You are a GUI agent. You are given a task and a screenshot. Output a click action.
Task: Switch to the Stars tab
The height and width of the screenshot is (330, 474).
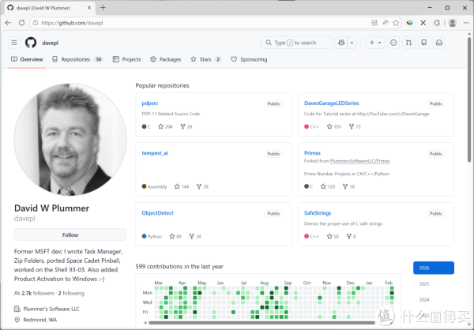tap(205, 59)
